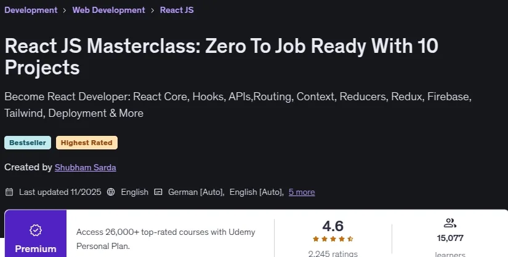Screen dimensions: 508x257
Task: Select the Bestseller badge
Action: [28, 143]
